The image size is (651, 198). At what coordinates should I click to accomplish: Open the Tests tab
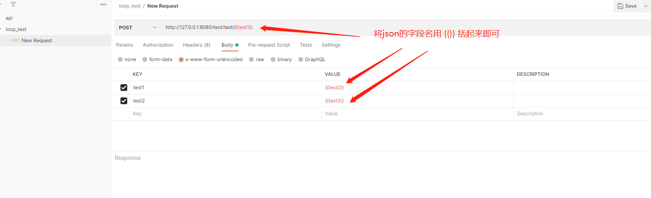[306, 45]
